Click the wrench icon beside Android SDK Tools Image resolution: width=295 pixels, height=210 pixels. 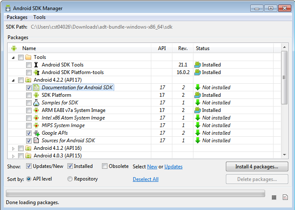(36, 65)
